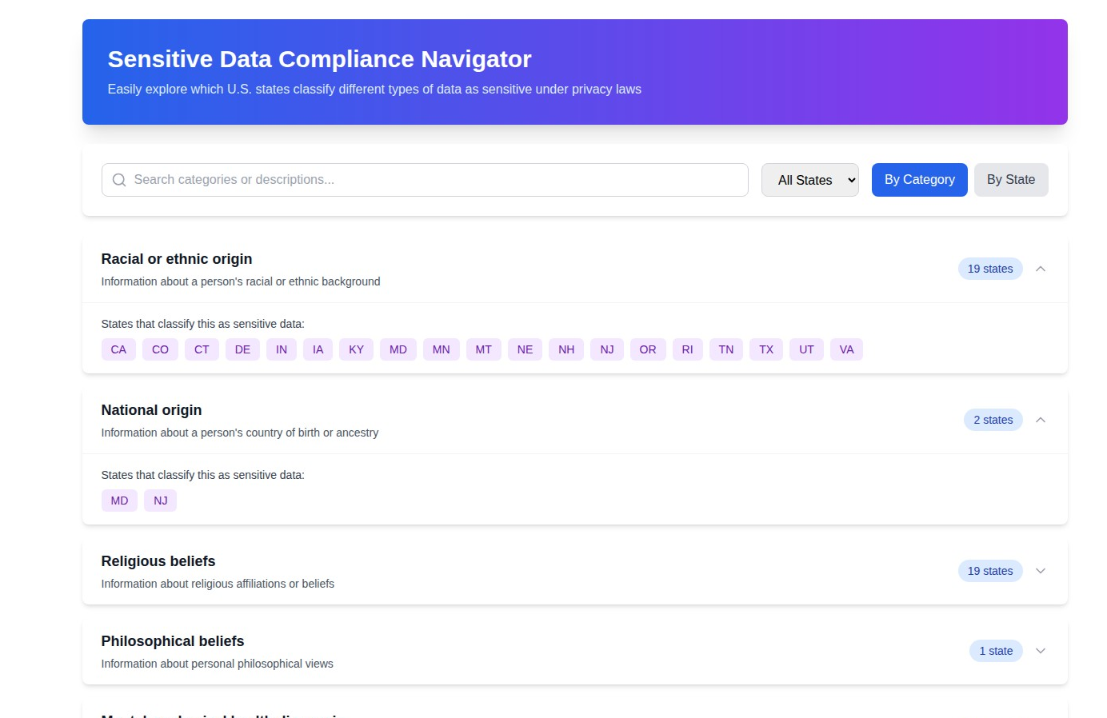Switch to the By State view
The width and height of the screenshot is (1107, 718).
coord(1011,179)
